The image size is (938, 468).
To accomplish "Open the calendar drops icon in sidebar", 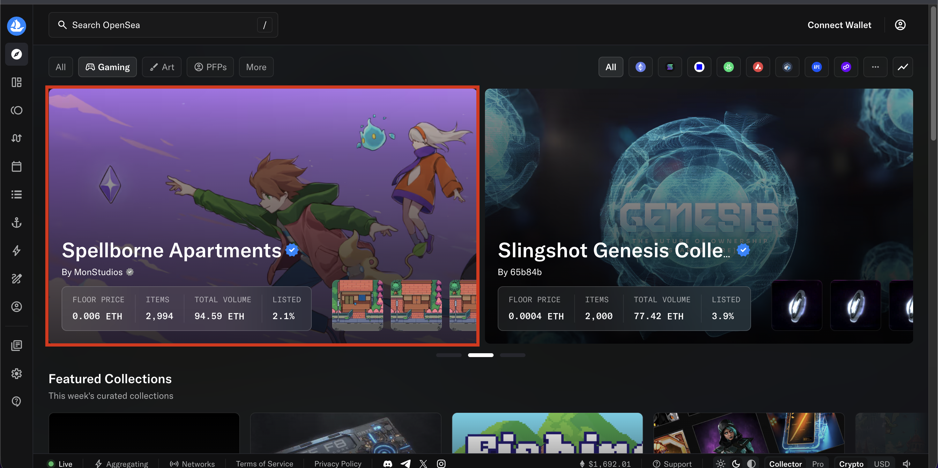I will (x=16, y=166).
